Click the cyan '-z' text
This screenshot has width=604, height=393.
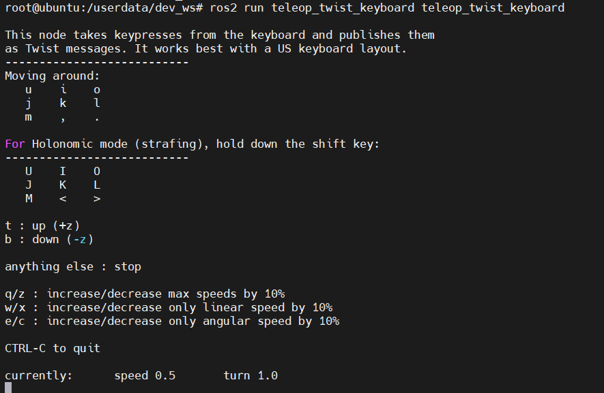[x=80, y=240]
